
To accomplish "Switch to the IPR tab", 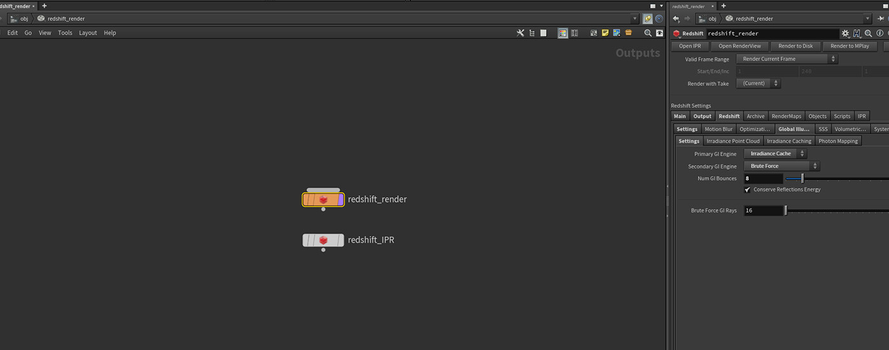I will pos(862,116).
